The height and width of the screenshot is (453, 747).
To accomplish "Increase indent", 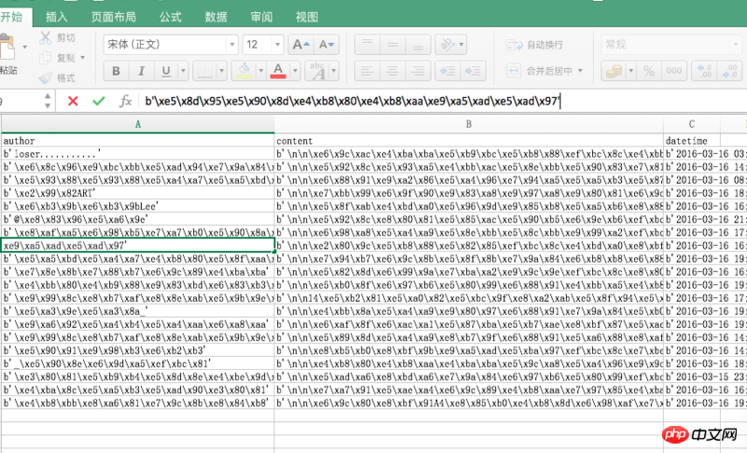I will click(473, 71).
